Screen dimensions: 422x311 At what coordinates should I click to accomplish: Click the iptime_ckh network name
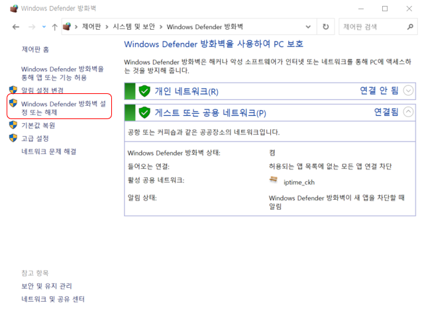(299, 182)
